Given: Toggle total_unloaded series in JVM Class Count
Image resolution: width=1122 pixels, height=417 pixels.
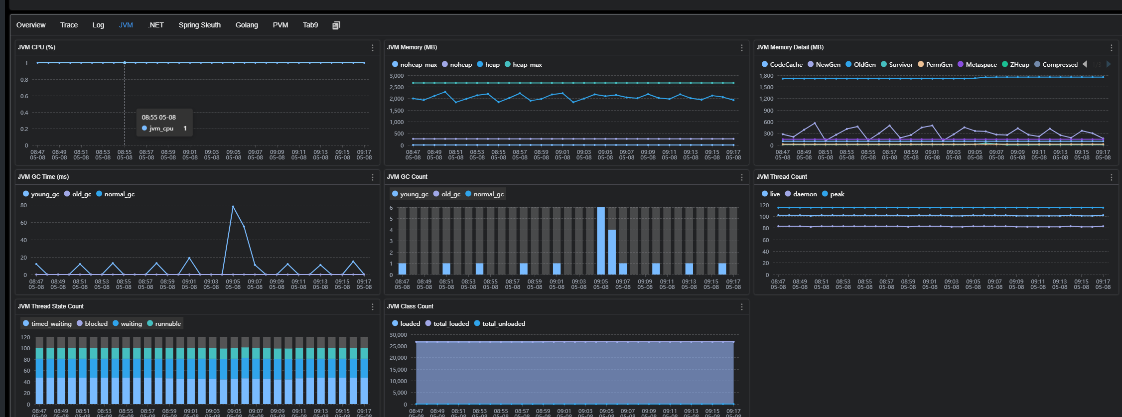Looking at the screenshot, I should coord(500,324).
